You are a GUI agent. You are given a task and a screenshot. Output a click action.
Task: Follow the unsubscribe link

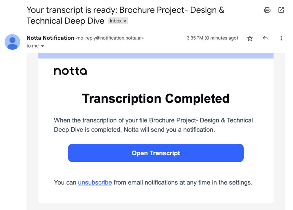click(x=95, y=182)
